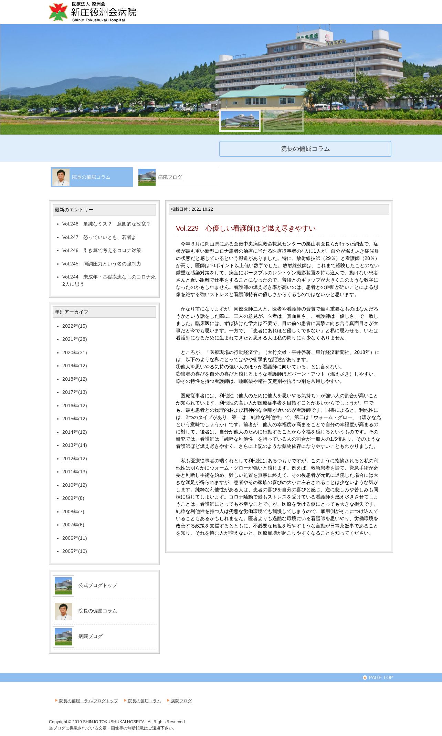
Task: Open the 2010年(12) archive
Action: 75,485
